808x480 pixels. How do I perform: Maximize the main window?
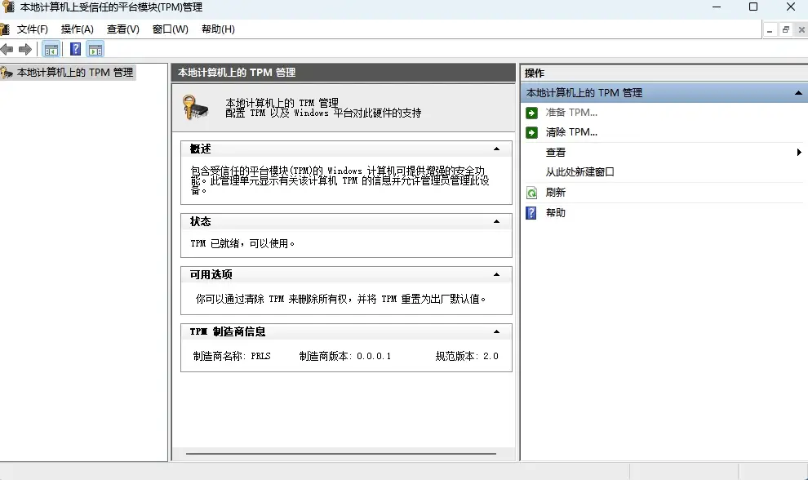(x=753, y=7)
